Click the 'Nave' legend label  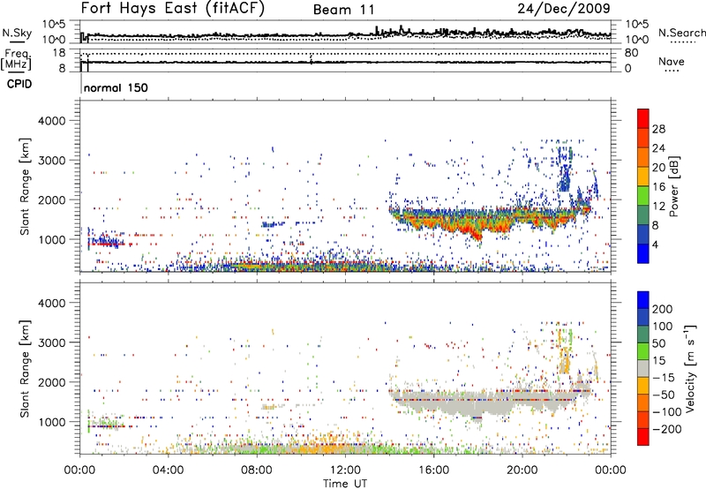[672, 61]
